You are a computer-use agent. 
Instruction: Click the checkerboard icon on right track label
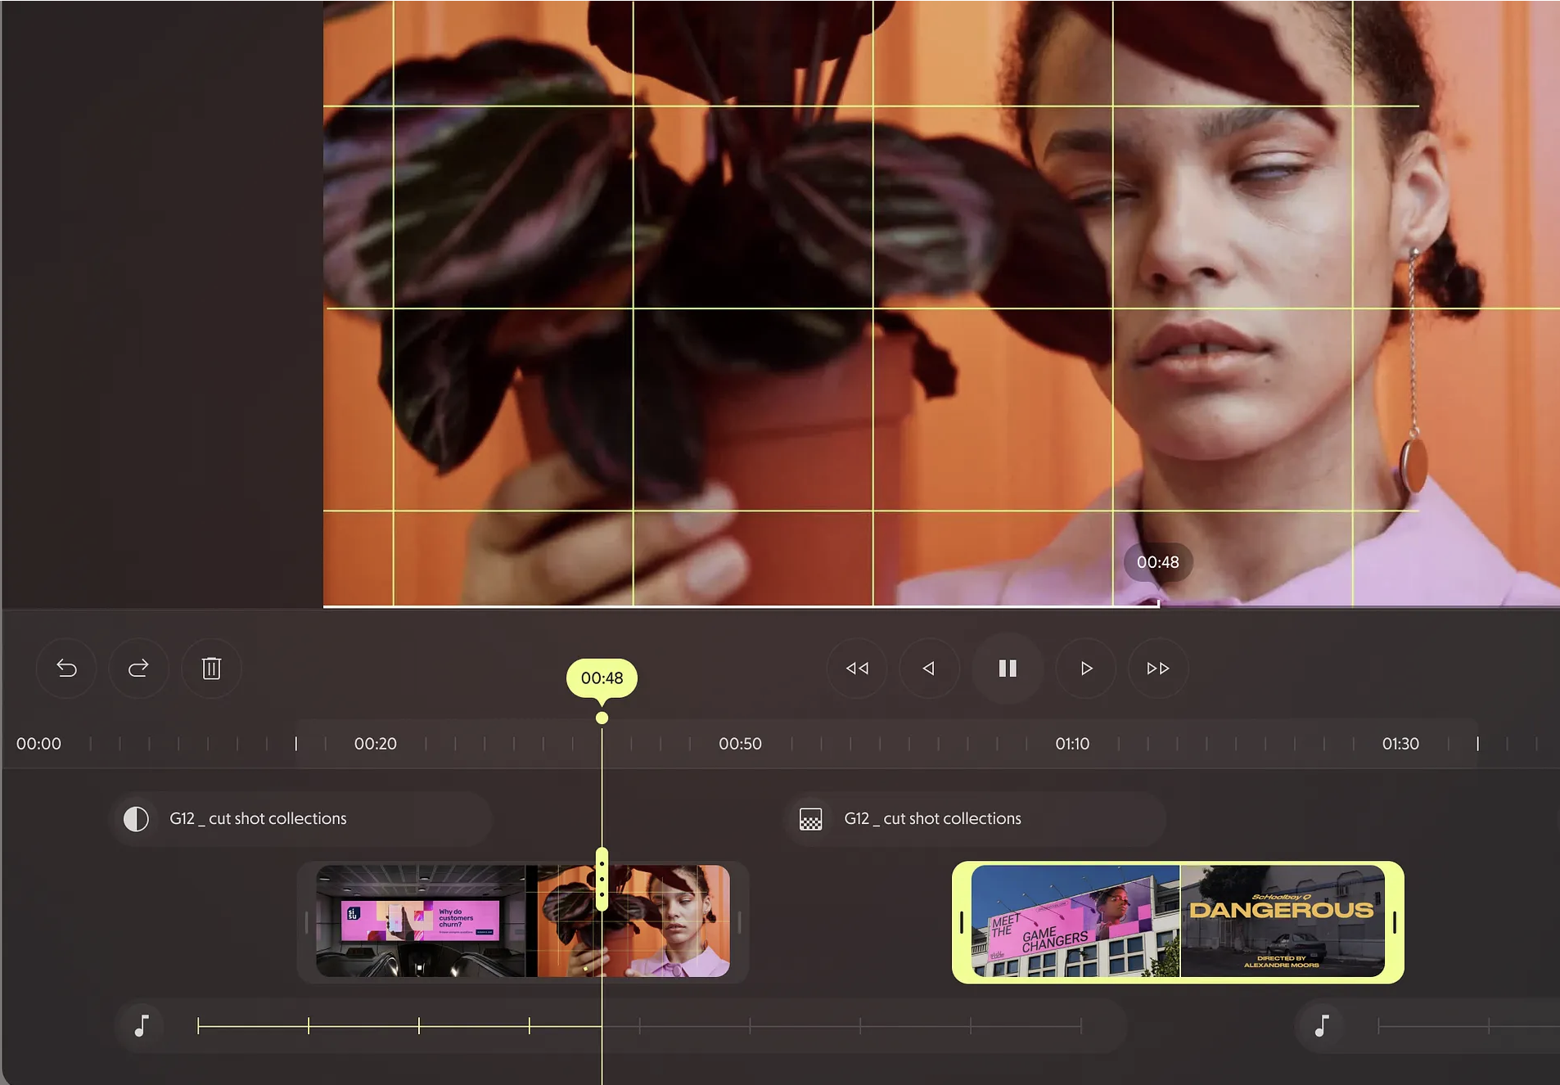coord(810,819)
